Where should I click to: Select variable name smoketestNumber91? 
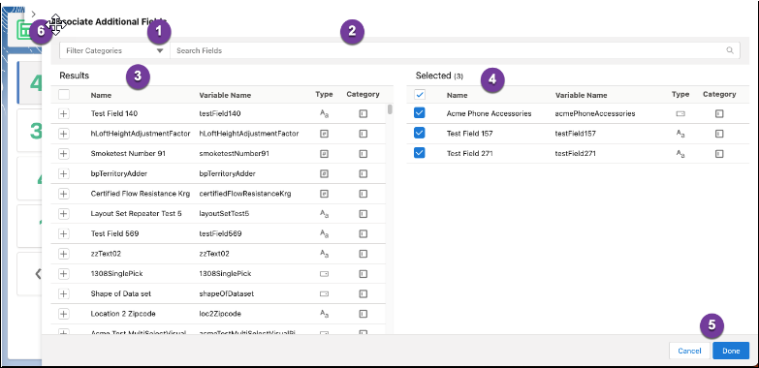click(x=235, y=153)
